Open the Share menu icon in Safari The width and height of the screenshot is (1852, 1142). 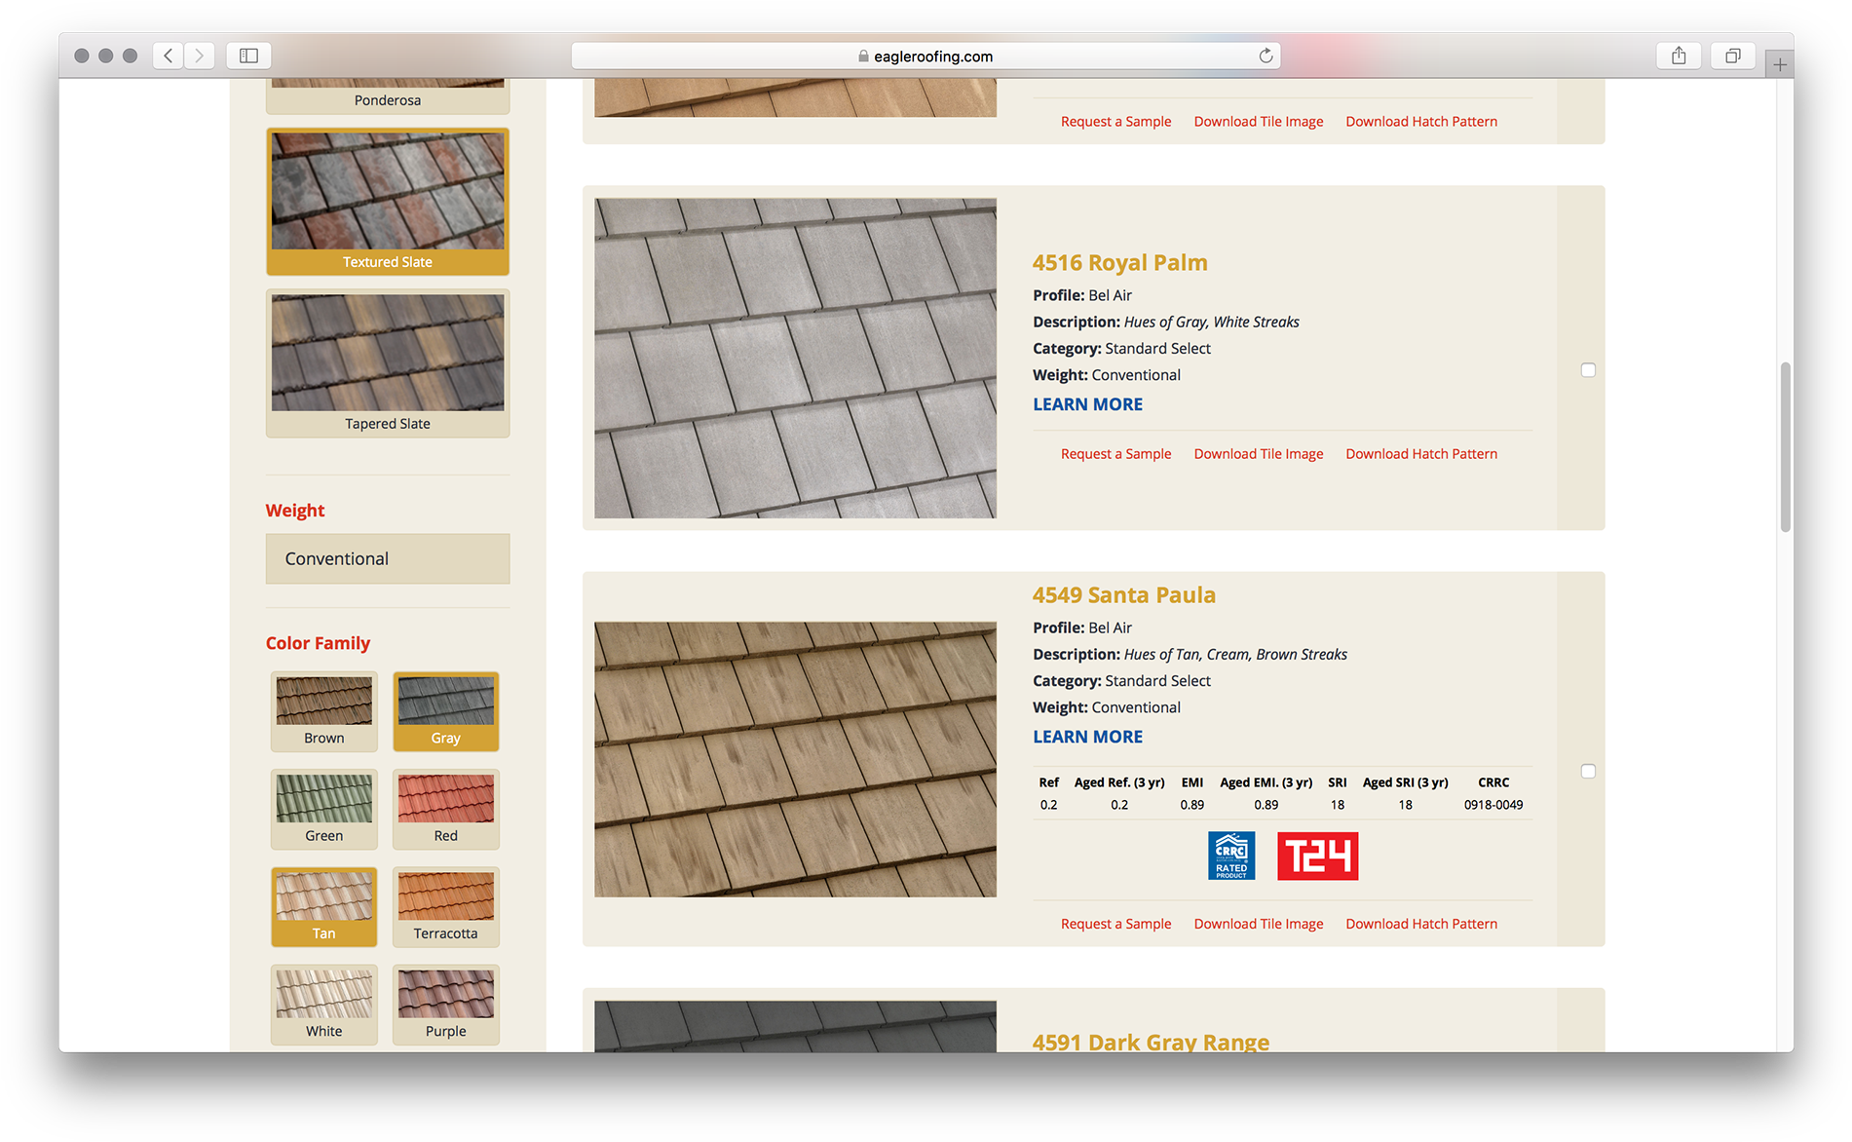[1679, 56]
